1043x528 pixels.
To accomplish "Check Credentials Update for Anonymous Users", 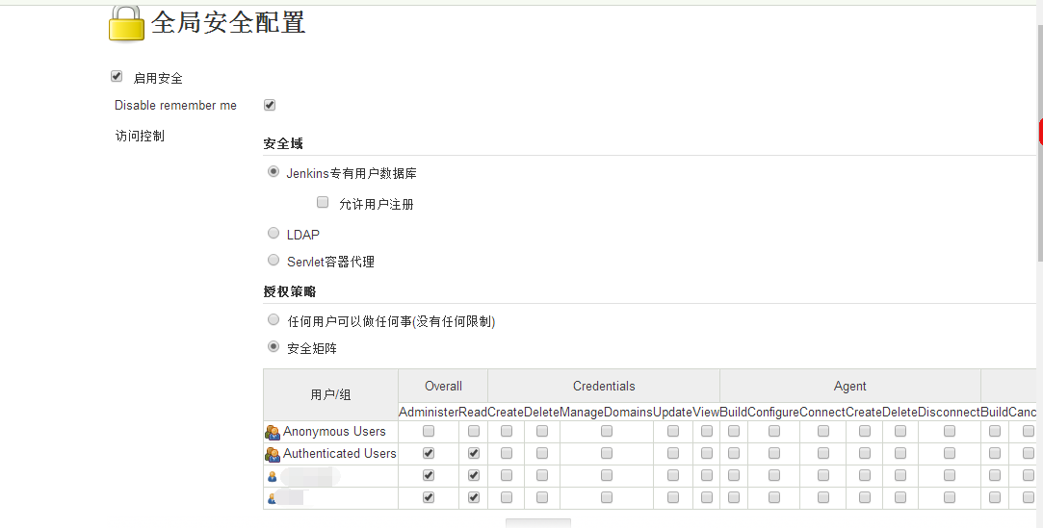I will pos(673,431).
